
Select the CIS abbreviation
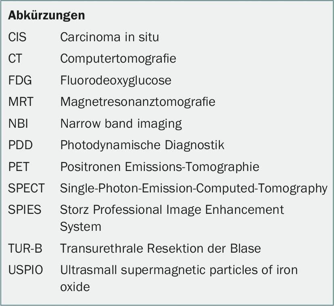pos(17,37)
